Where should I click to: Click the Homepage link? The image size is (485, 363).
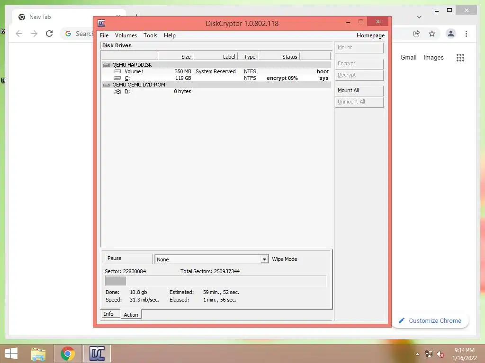pos(370,35)
